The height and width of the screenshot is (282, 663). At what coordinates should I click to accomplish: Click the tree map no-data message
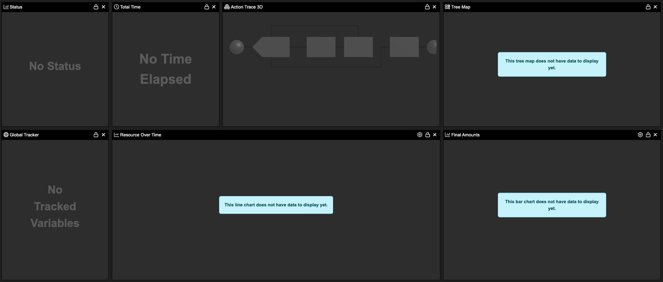552,64
